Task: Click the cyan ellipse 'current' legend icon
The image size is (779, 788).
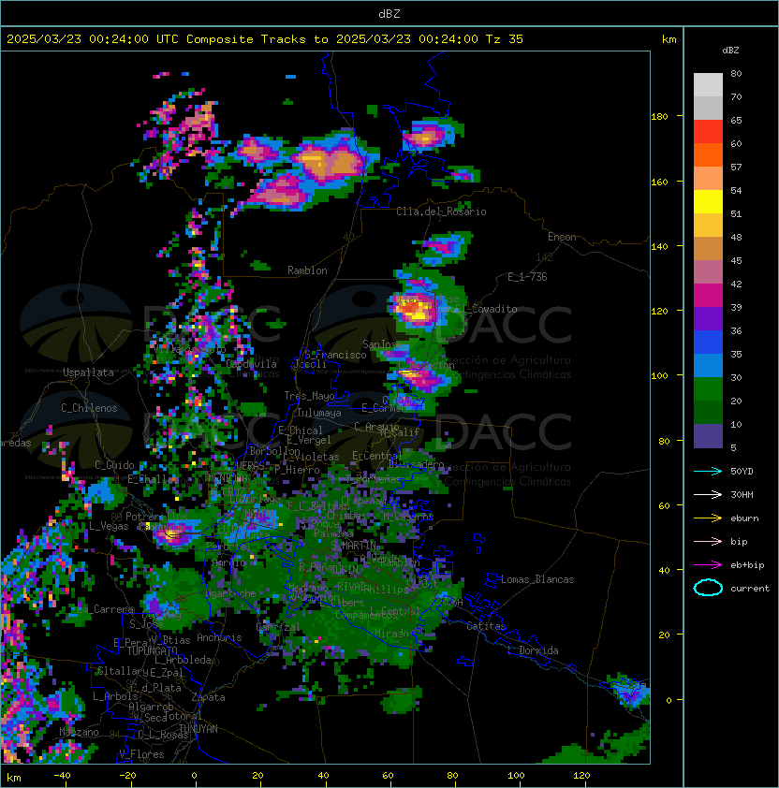Action: click(x=708, y=588)
